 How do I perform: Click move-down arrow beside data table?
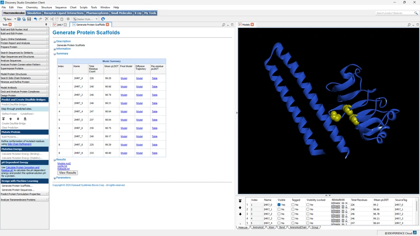240,214
